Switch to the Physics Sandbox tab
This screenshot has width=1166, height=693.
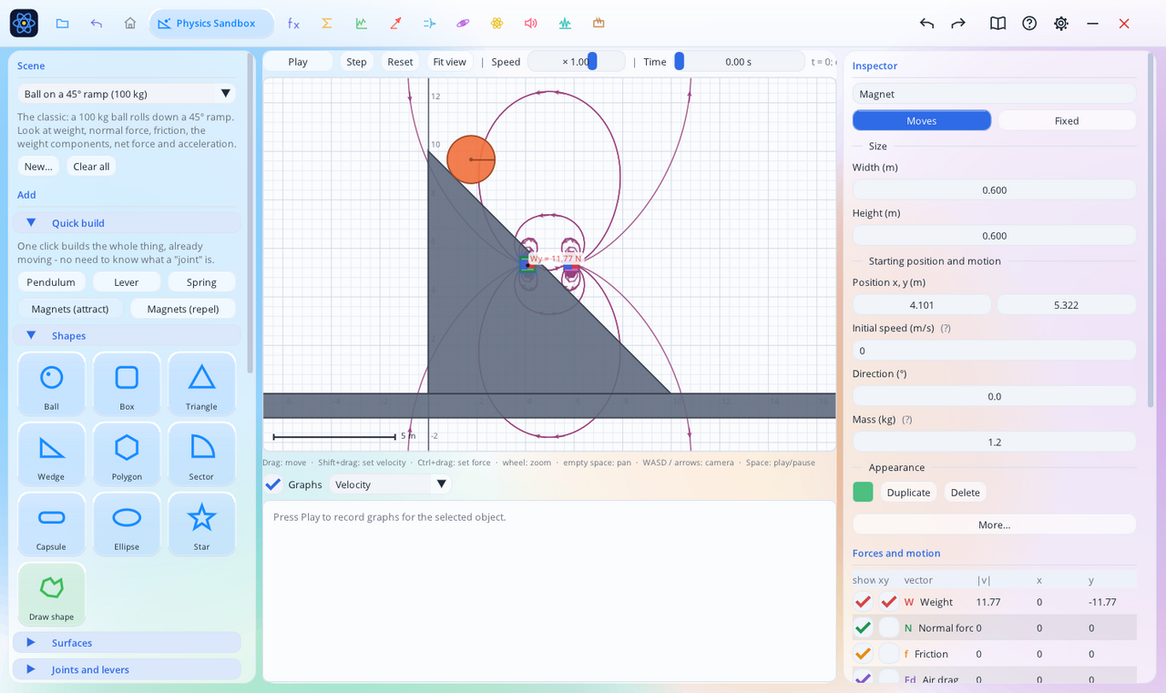coord(210,24)
